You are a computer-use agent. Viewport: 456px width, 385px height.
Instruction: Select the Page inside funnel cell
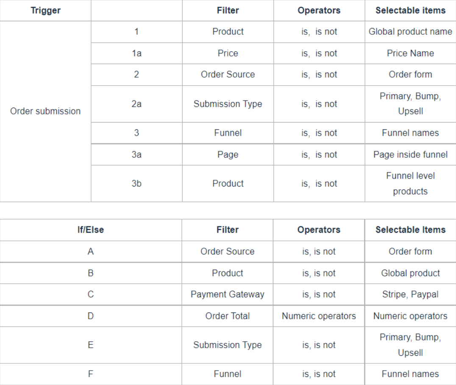pyautogui.click(x=410, y=155)
